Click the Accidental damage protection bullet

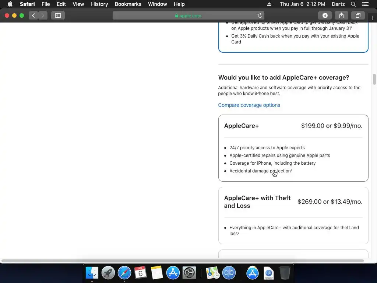[x=261, y=171]
